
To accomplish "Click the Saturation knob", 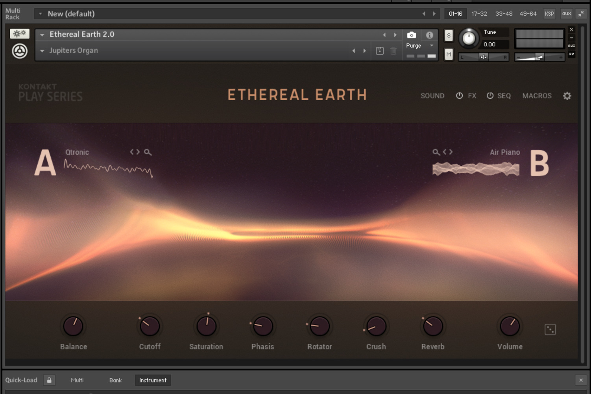I will 206,326.
